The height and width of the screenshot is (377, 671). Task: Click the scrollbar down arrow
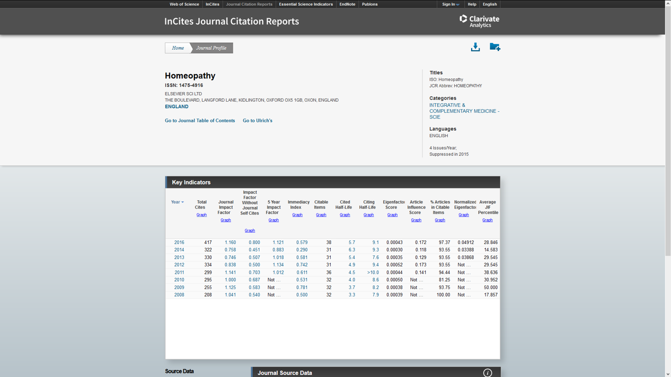point(668,374)
